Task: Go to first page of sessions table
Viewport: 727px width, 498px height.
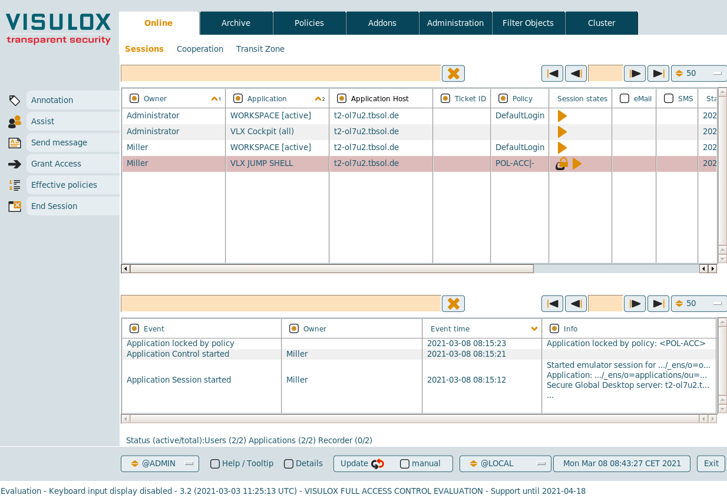Action: tap(552, 74)
